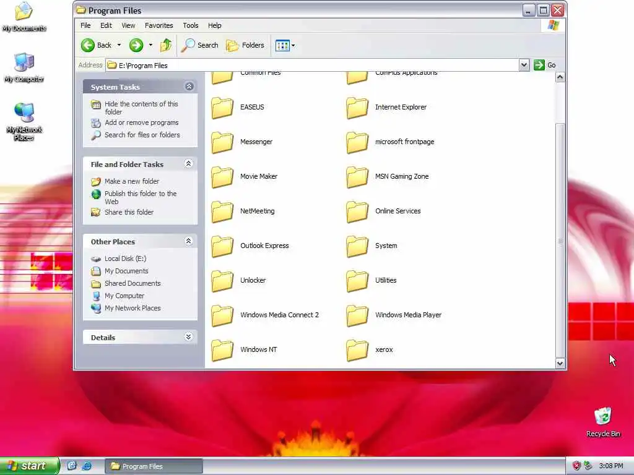Select the microsoft frontpage folder icon
634x475 pixels.
point(357,142)
